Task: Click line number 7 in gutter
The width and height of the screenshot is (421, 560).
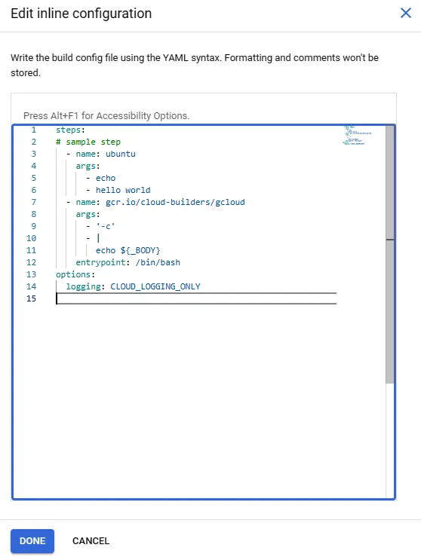Action: tap(34, 202)
